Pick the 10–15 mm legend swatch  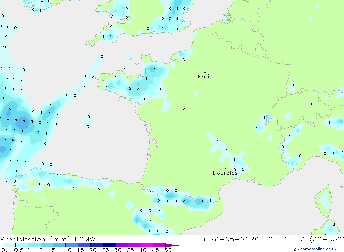tap(72, 245)
